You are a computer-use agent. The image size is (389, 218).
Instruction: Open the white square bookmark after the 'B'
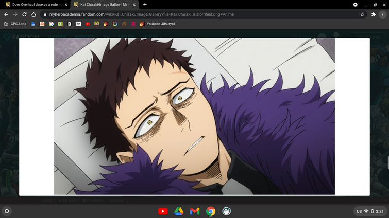coord(79,24)
